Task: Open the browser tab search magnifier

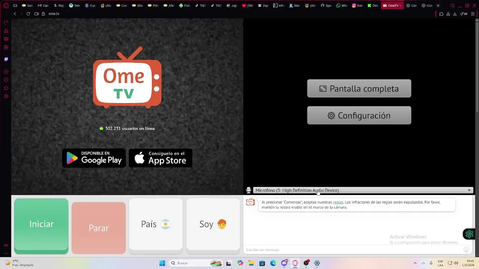Action: tap(452, 6)
